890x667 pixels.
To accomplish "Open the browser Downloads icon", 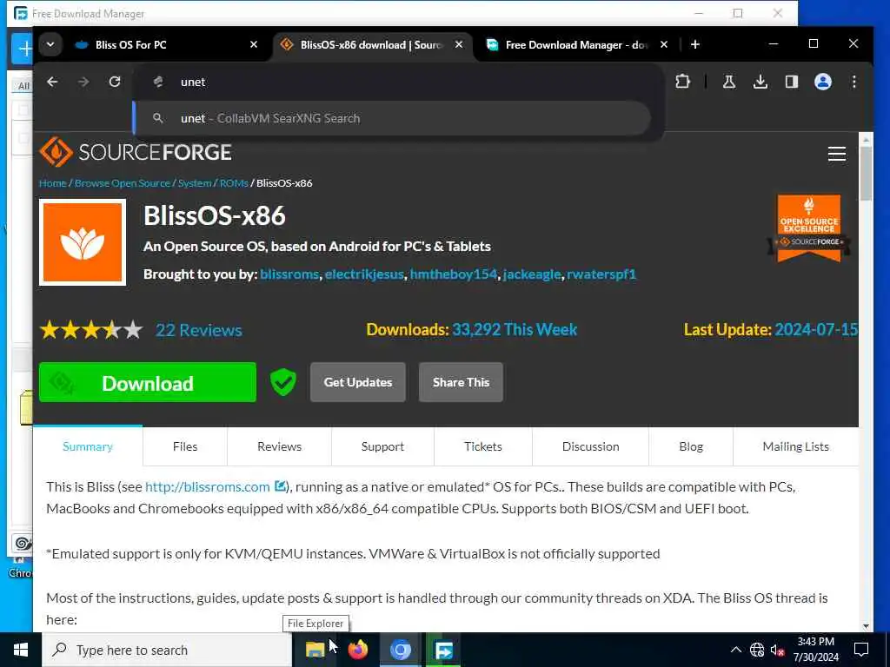I will pyautogui.click(x=760, y=83).
